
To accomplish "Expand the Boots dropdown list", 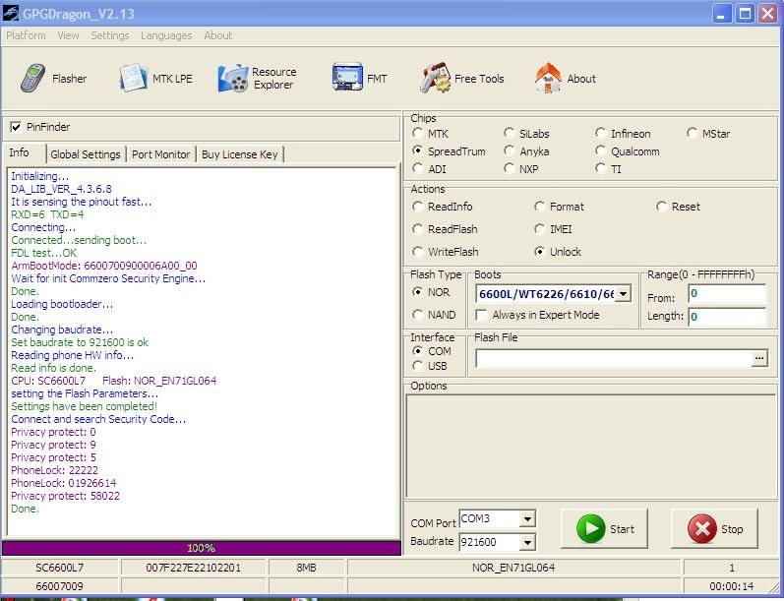I will 623,294.
